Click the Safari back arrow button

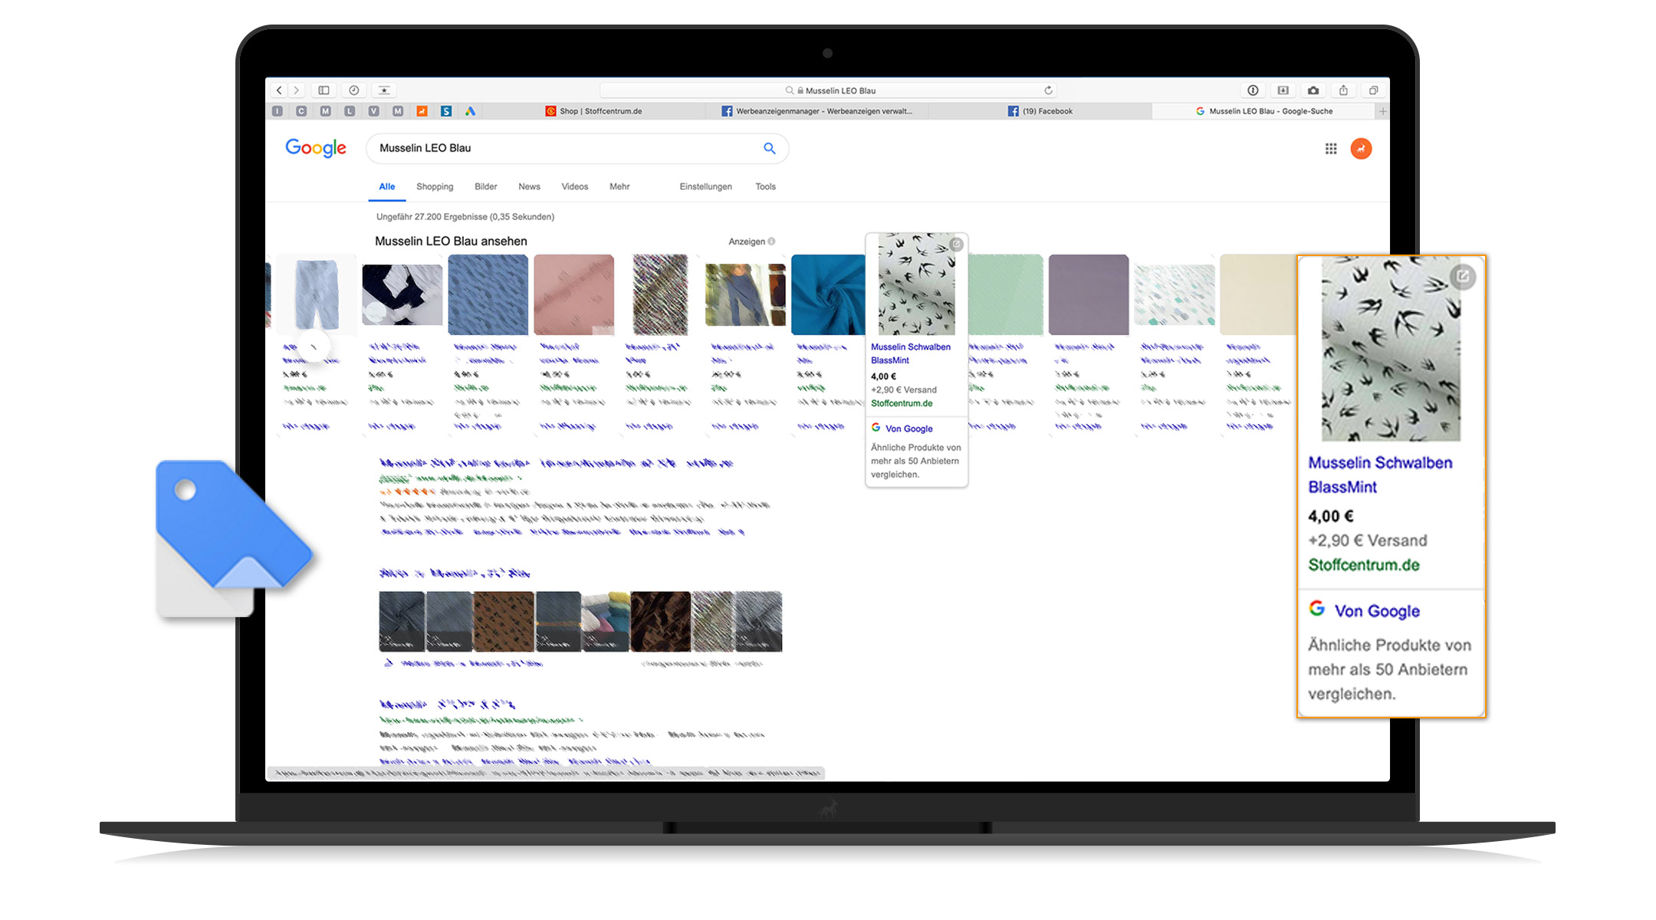(x=280, y=90)
